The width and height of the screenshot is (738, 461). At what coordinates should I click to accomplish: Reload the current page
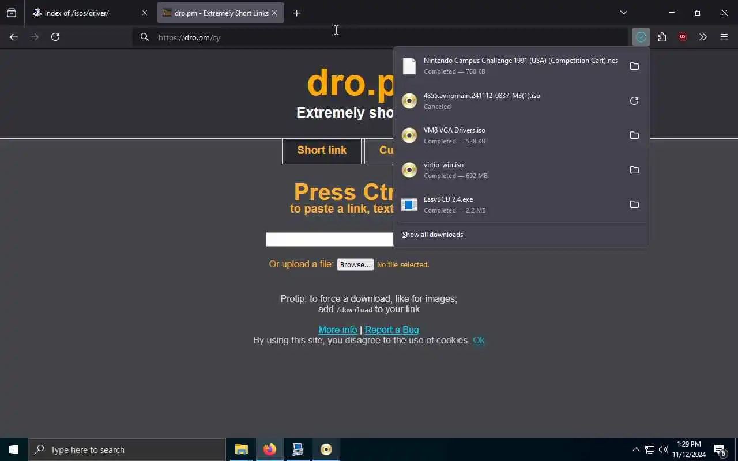click(x=55, y=37)
